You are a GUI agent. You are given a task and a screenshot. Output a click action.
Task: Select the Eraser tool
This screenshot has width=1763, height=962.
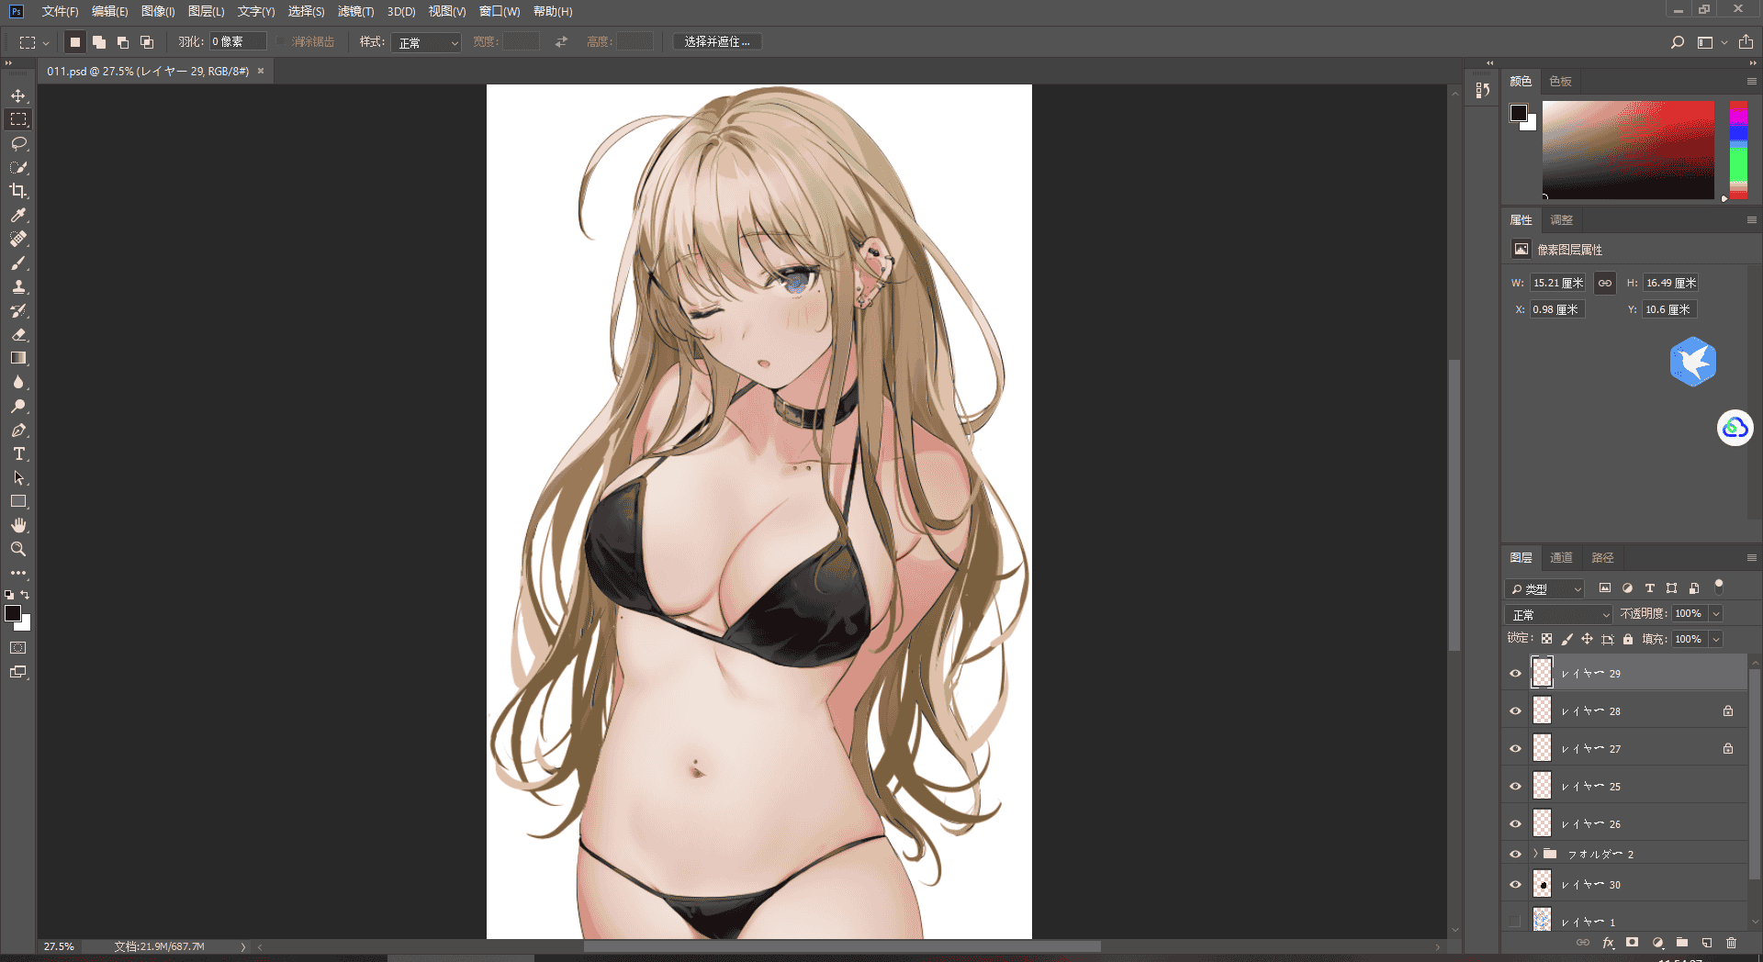(18, 334)
